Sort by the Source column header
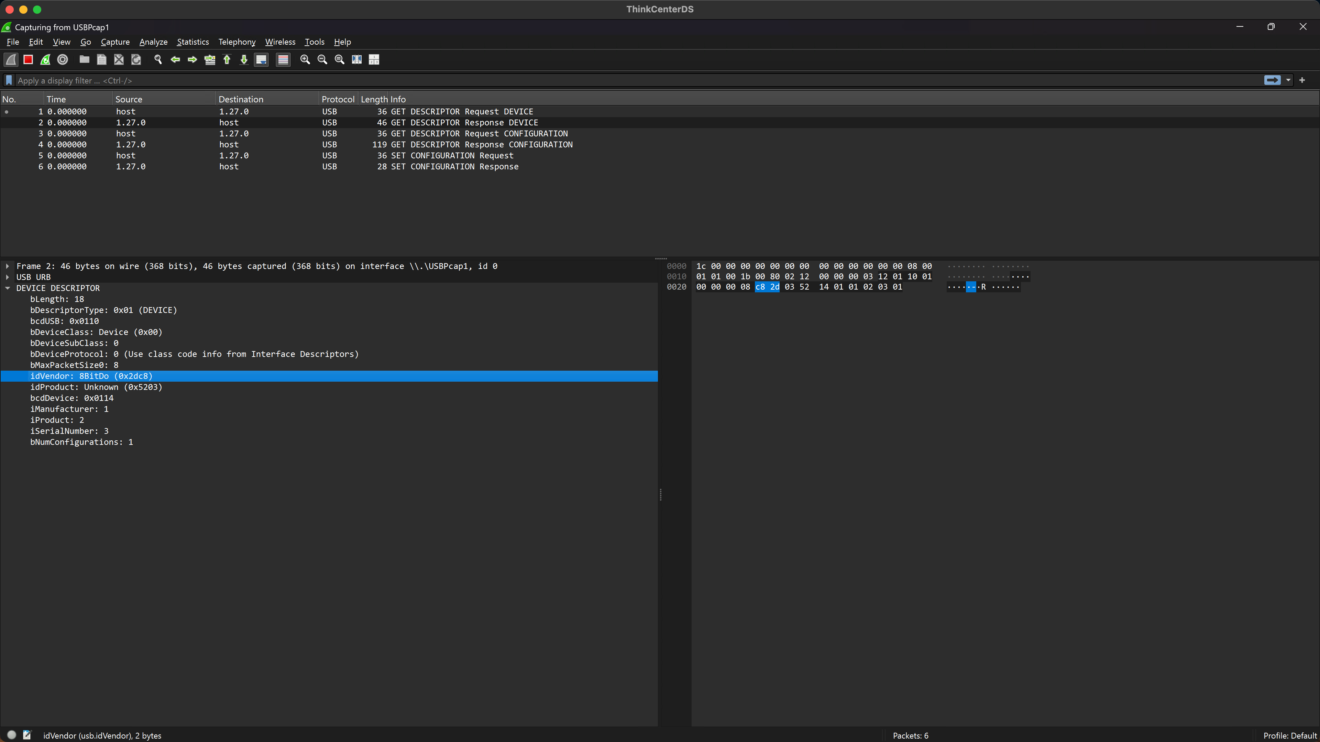This screenshot has height=742, width=1320. pyautogui.click(x=165, y=99)
